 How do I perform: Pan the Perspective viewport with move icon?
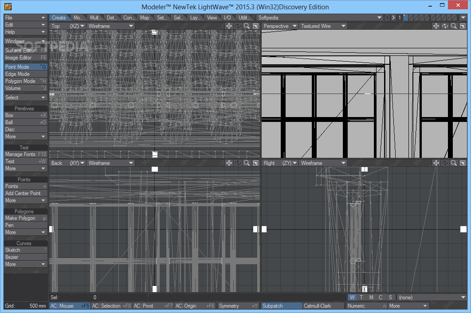point(436,26)
